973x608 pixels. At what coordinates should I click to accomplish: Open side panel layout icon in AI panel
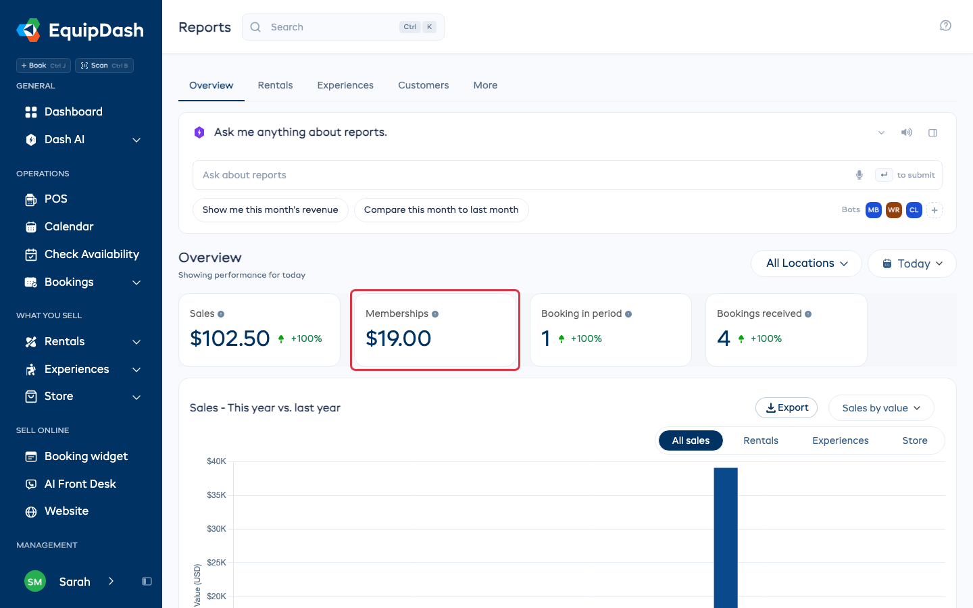(932, 132)
